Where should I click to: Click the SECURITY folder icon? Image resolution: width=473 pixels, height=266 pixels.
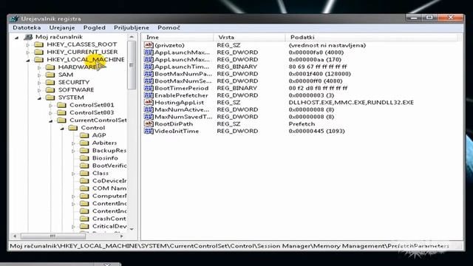point(50,82)
